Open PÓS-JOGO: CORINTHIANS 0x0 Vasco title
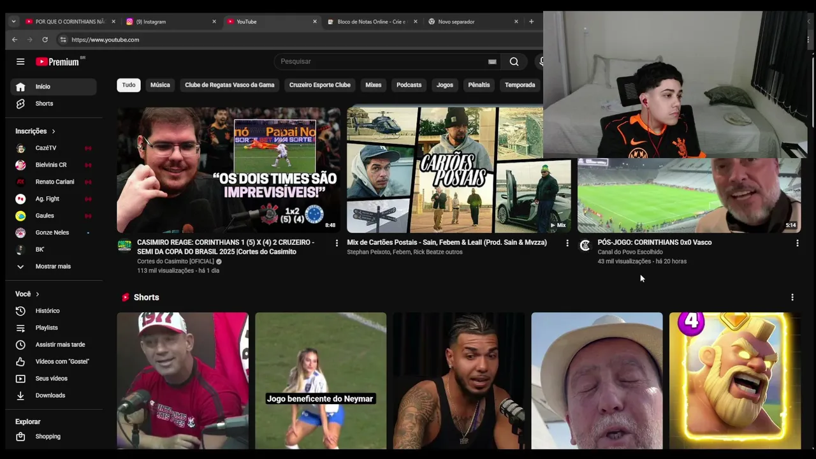Image resolution: width=816 pixels, height=459 pixels. [655, 242]
